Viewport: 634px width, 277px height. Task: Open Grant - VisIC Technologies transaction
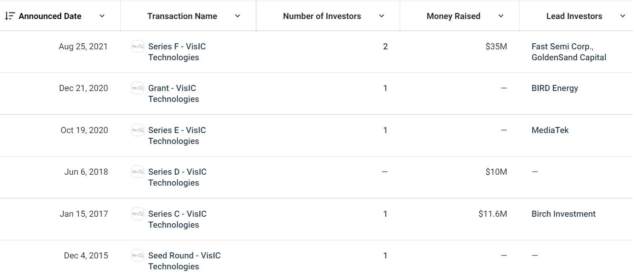coord(174,93)
